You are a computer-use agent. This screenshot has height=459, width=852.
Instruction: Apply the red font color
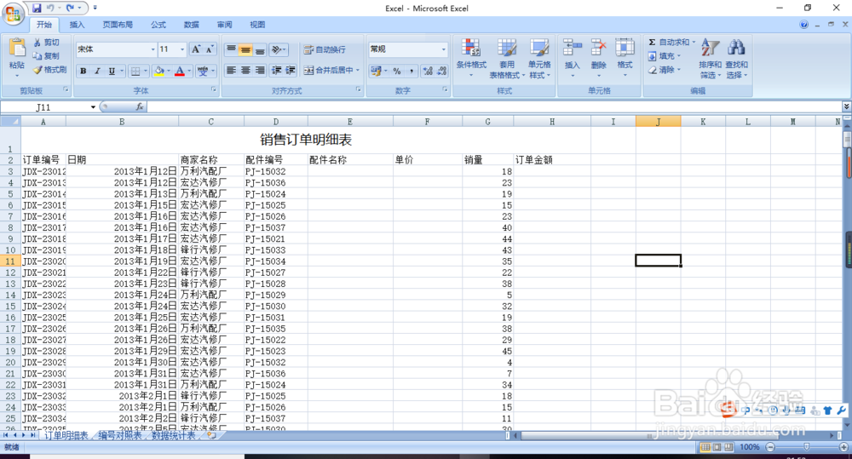[179, 72]
